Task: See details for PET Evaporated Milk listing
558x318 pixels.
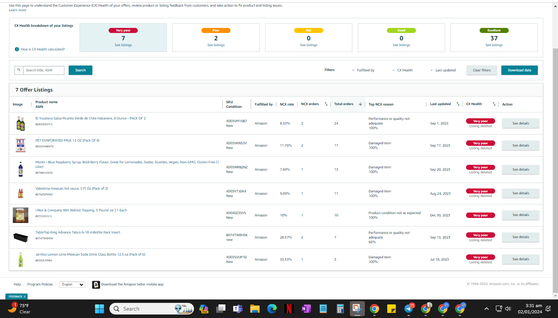Action: tap(521, 145)
